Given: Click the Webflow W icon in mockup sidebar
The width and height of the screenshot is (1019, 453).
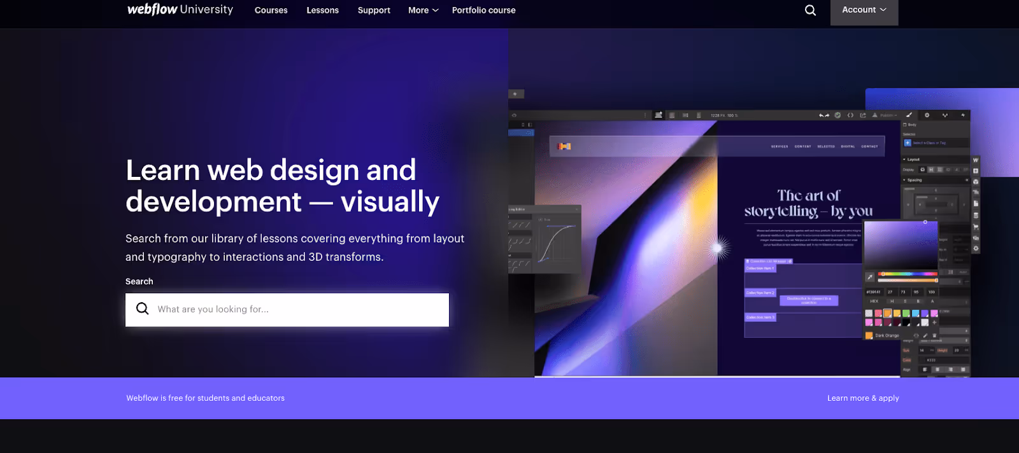Looking at the screenshot, I should click(976, 160).
